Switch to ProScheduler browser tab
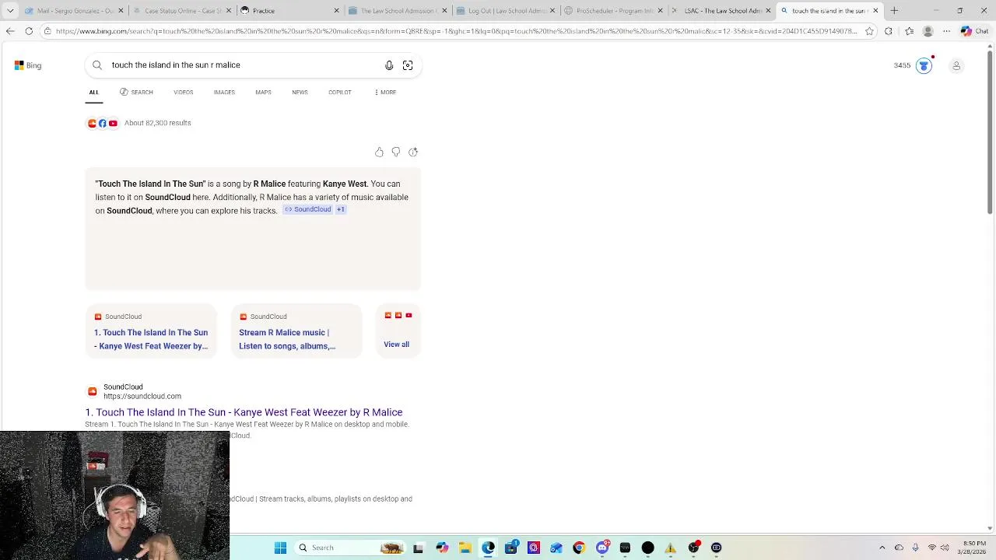Viewport: 996px width, 560px height. tap(611, 11)
